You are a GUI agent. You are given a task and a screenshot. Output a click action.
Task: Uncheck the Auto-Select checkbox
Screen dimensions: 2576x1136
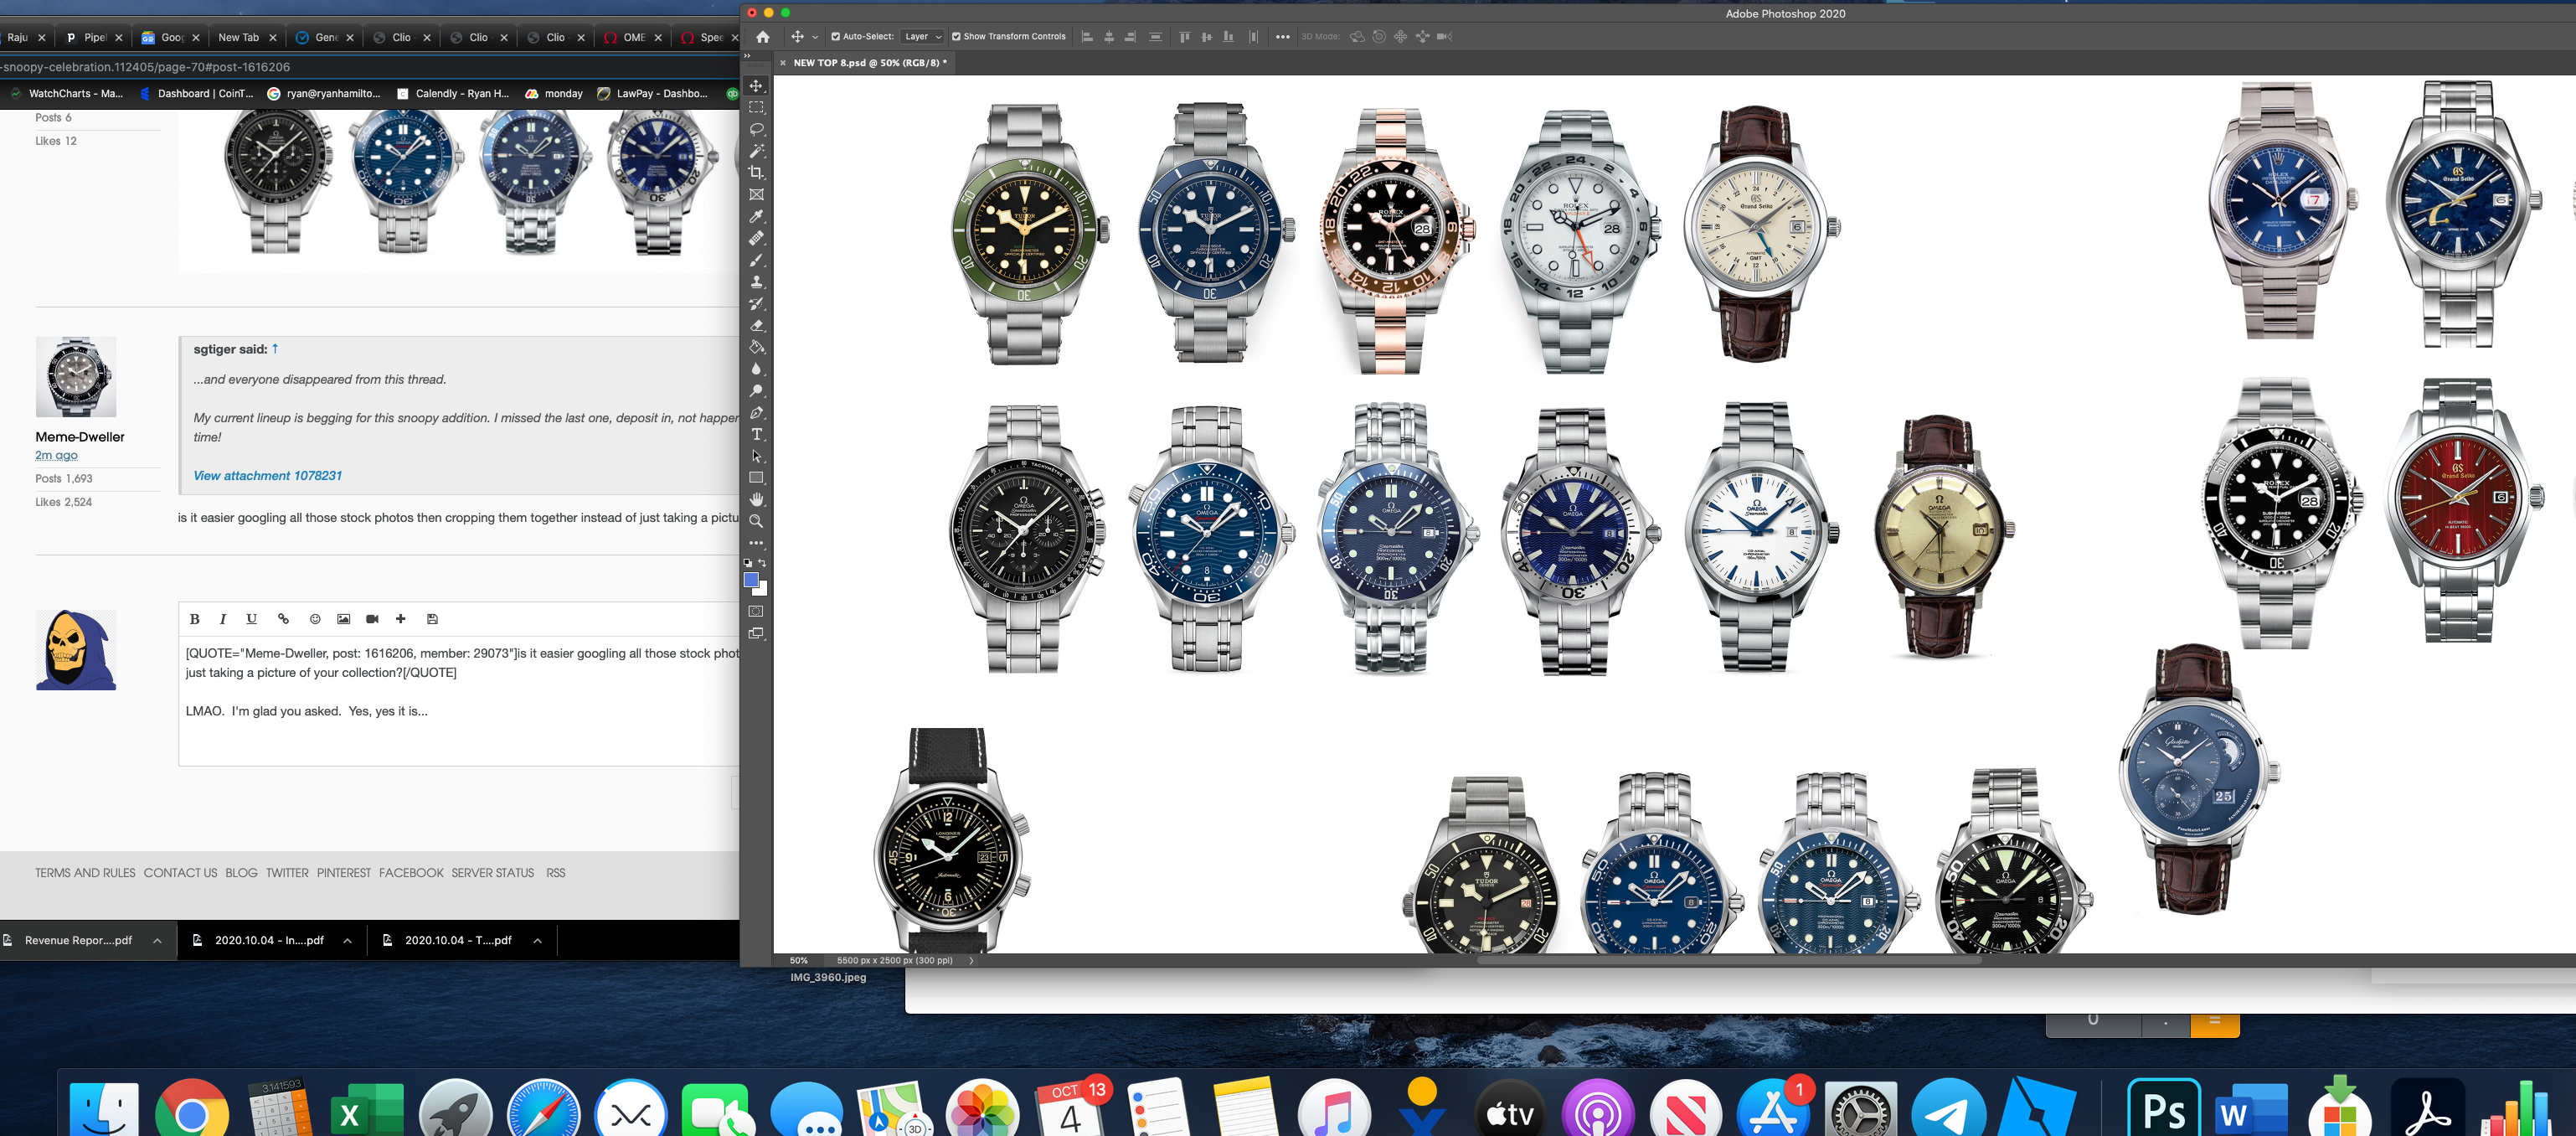pyautogui.click(x=835, y=37)
